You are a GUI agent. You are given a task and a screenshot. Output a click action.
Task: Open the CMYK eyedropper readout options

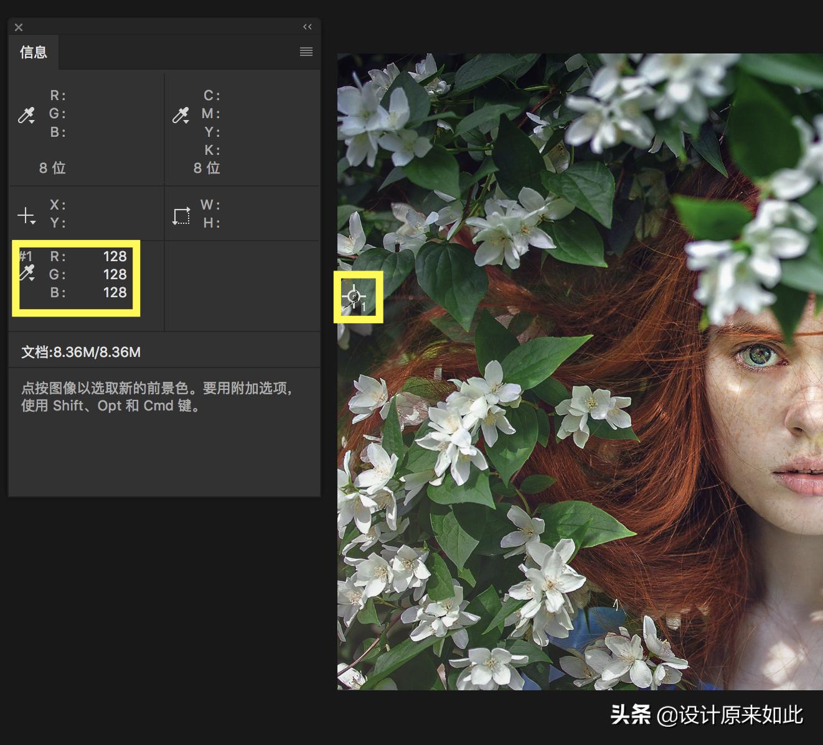(181, 115)
